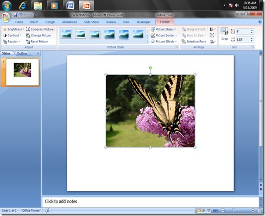Switch to the Format tab

tap(165, 22)
